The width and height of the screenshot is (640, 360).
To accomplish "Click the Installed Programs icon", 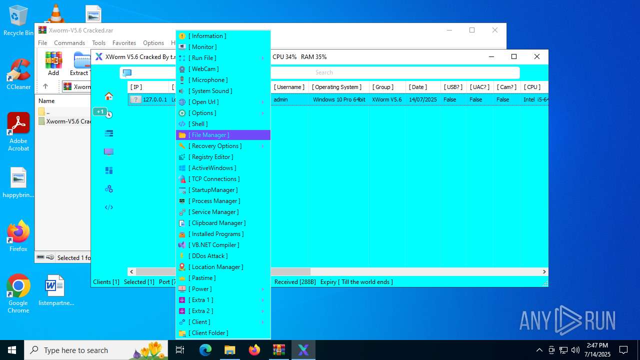I will point(182,234).
